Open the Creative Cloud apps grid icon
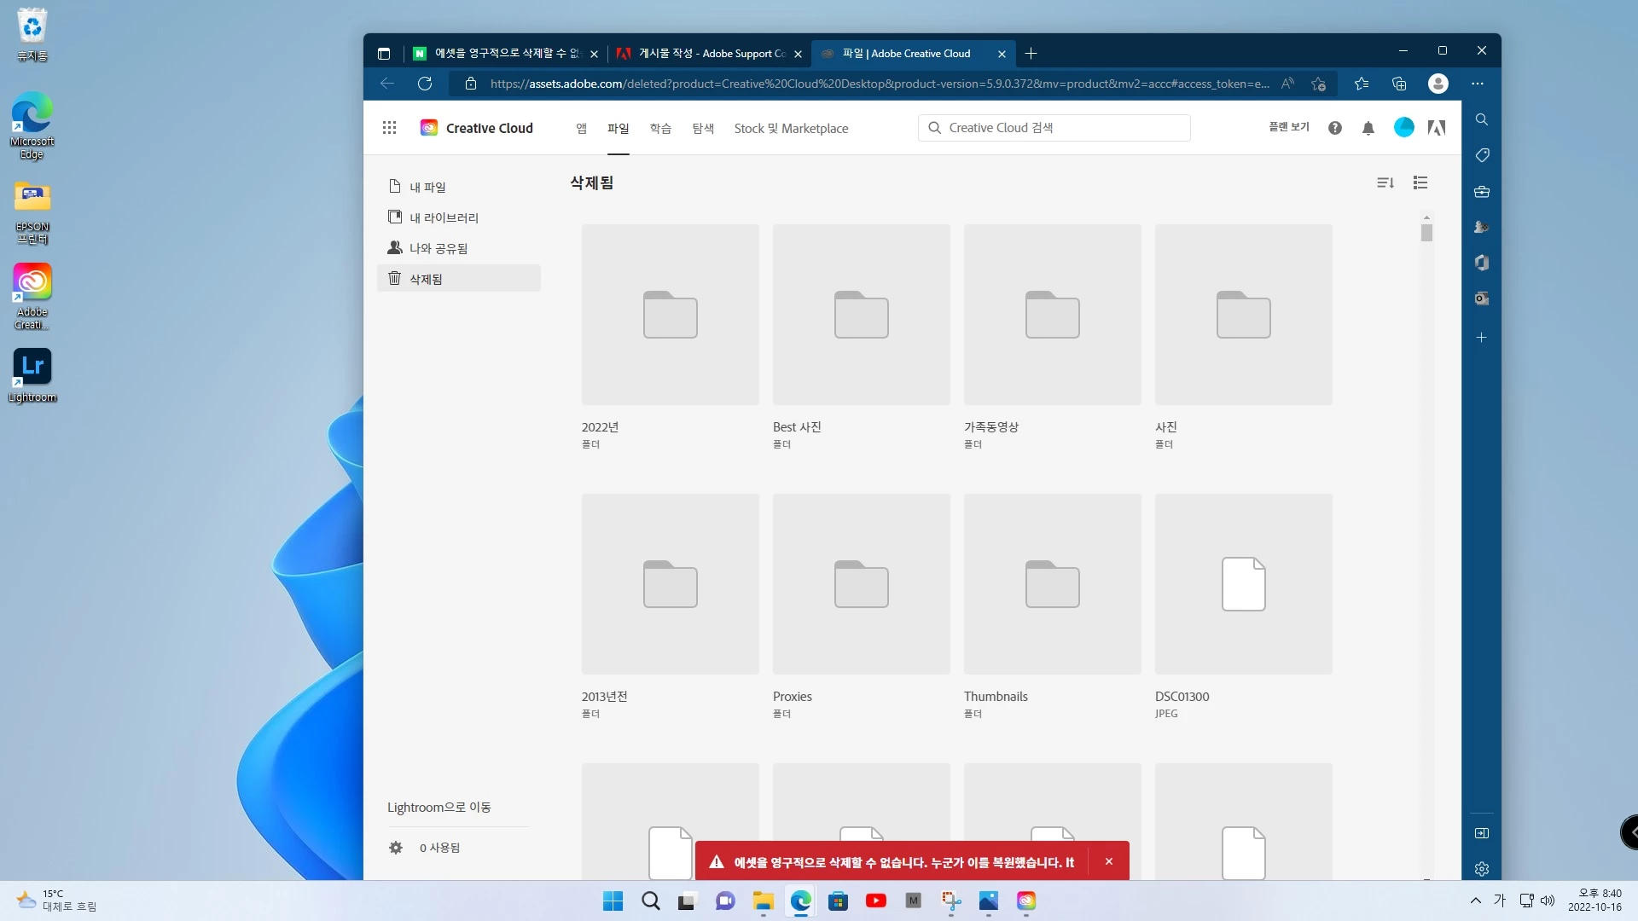Image resolution: width=1638 pixels, height=921 pixels. click(x=389, y=128)
